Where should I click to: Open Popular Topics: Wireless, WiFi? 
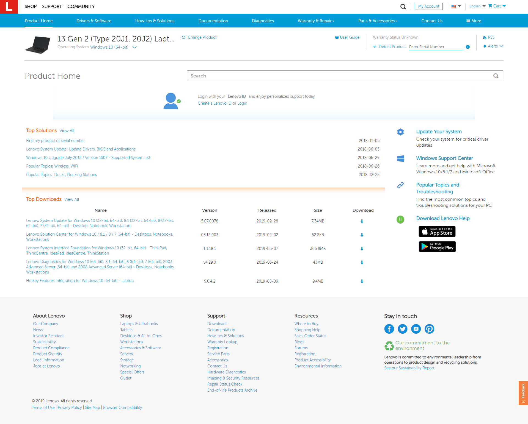click(x=52, y=166)
